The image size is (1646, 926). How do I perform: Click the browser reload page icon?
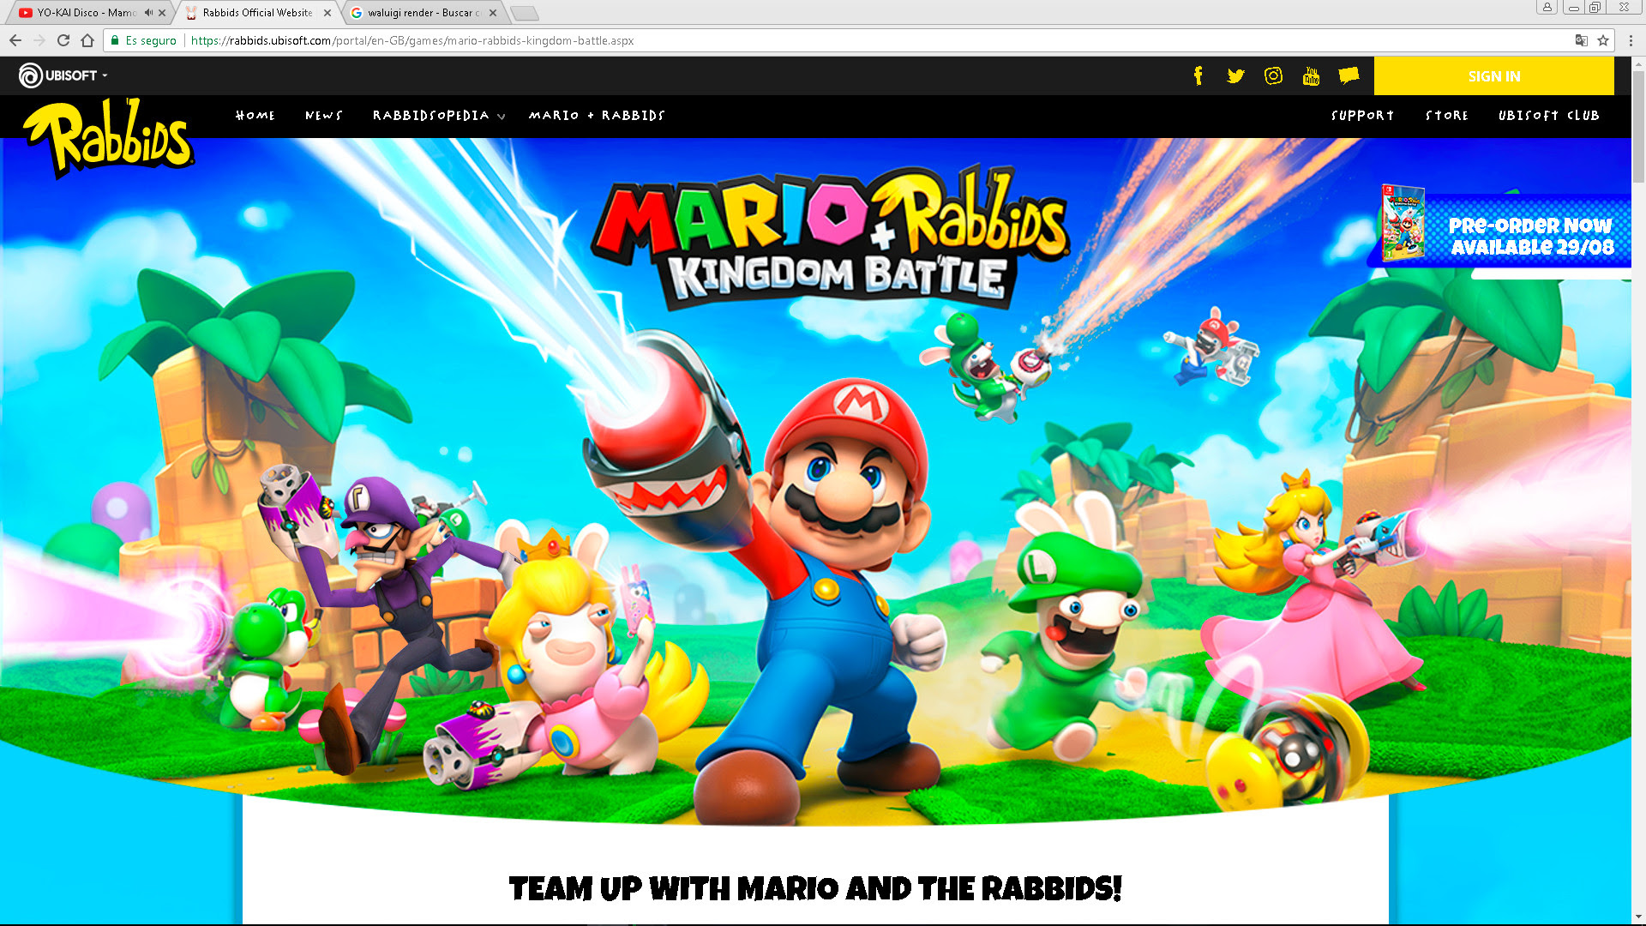63,40
